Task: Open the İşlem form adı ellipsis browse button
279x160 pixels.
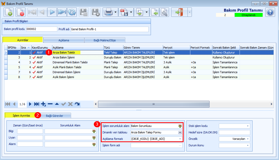Action: point(180,146)
